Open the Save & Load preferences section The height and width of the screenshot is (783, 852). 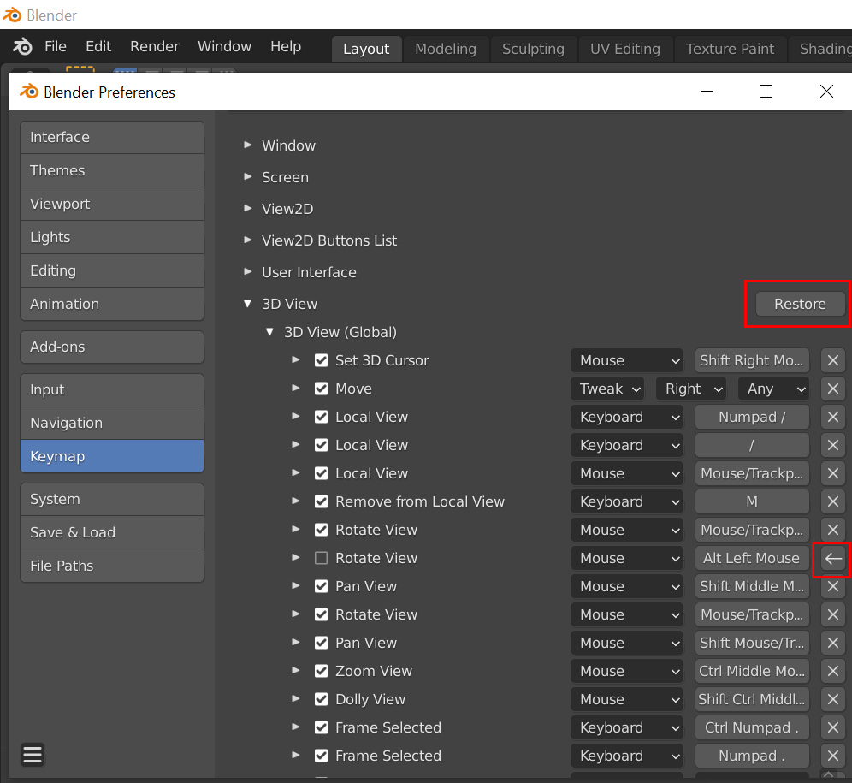pos(112,532)
